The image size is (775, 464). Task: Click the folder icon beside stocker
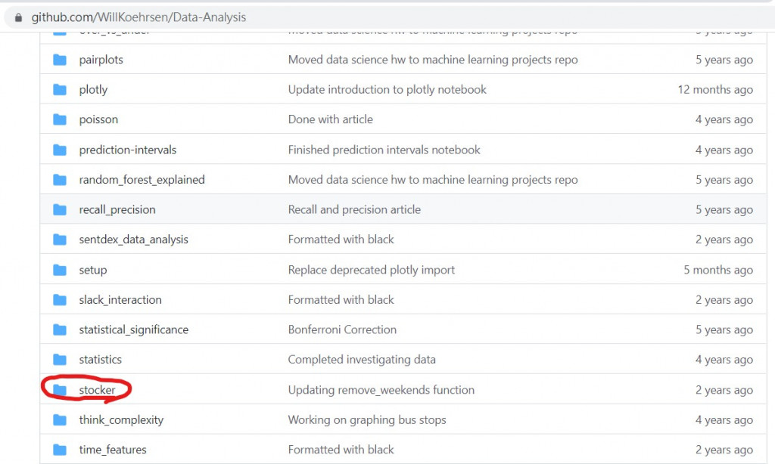point(60,390)
